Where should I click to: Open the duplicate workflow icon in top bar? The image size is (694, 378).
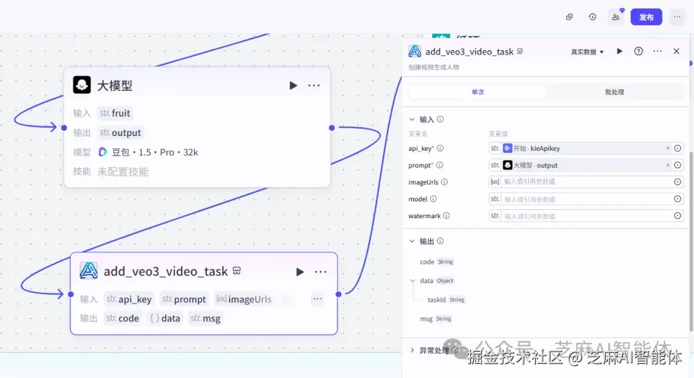click(x=569, y=17)
